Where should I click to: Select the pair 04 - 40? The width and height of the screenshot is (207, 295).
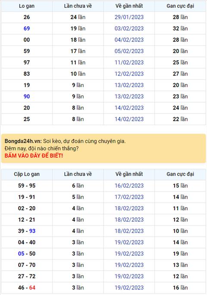(x=27, y=242)
